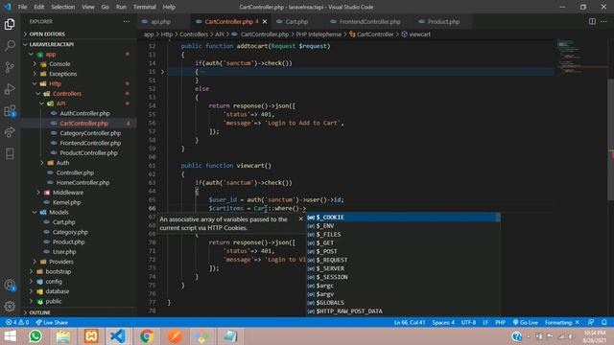The image size is (614, 345).
Task: Expand folded code at line 15
Action: tap(162, 72)
